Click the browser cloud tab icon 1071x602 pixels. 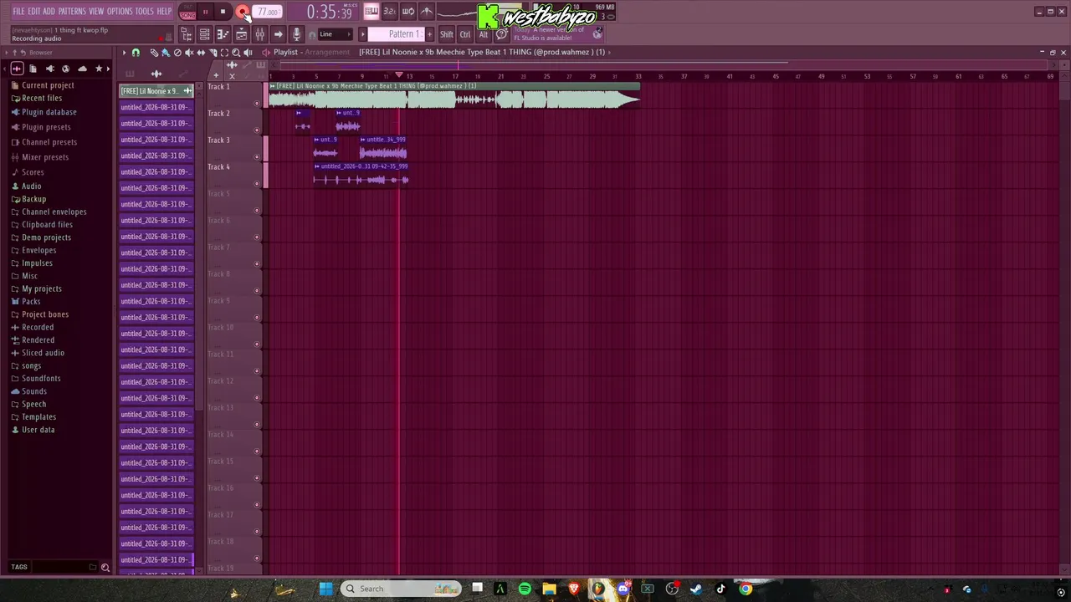coord(82,69)
